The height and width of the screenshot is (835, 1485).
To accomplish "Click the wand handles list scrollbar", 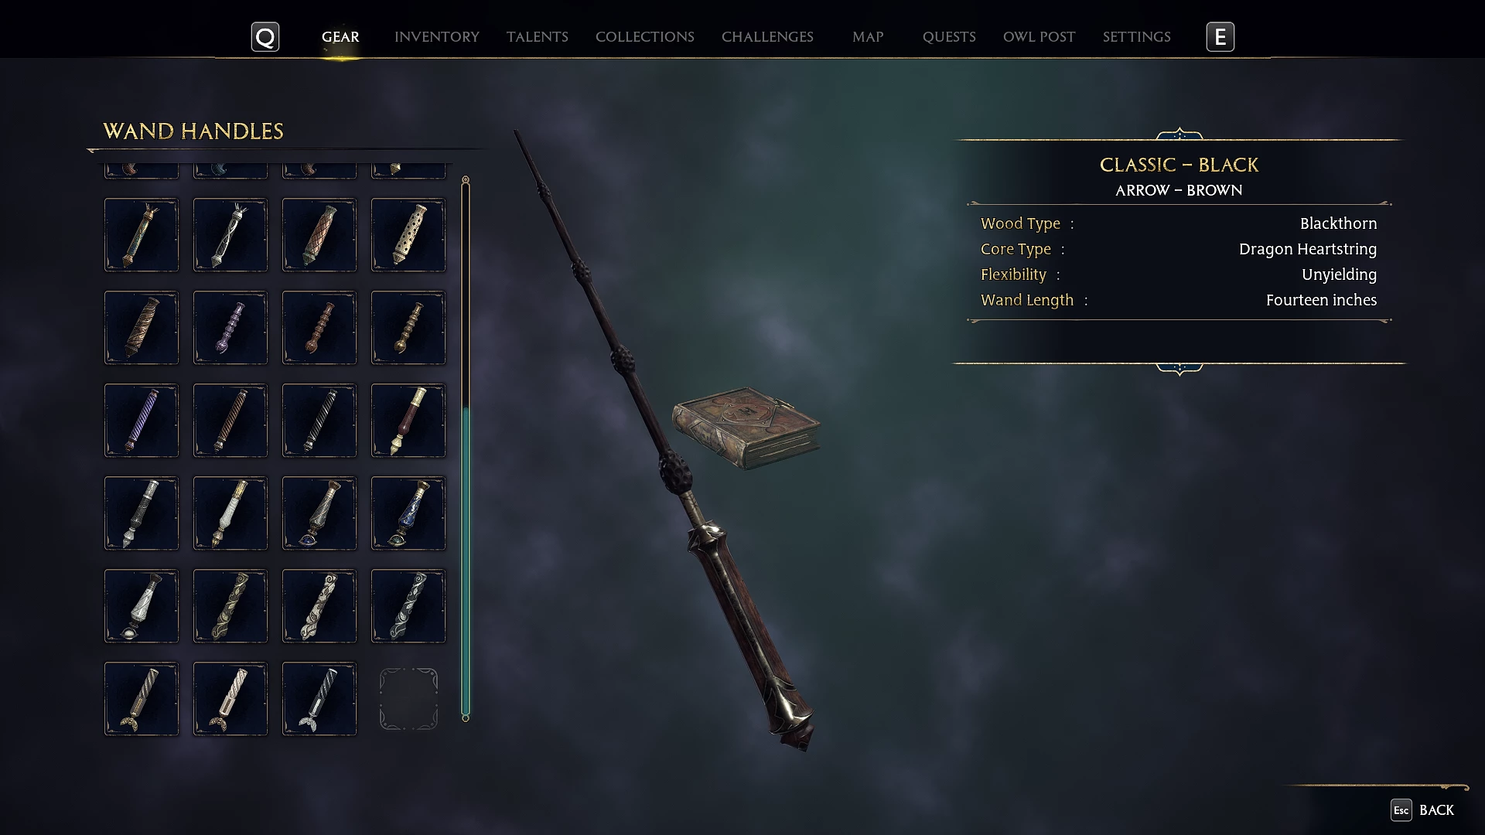I will coord(466,448).
